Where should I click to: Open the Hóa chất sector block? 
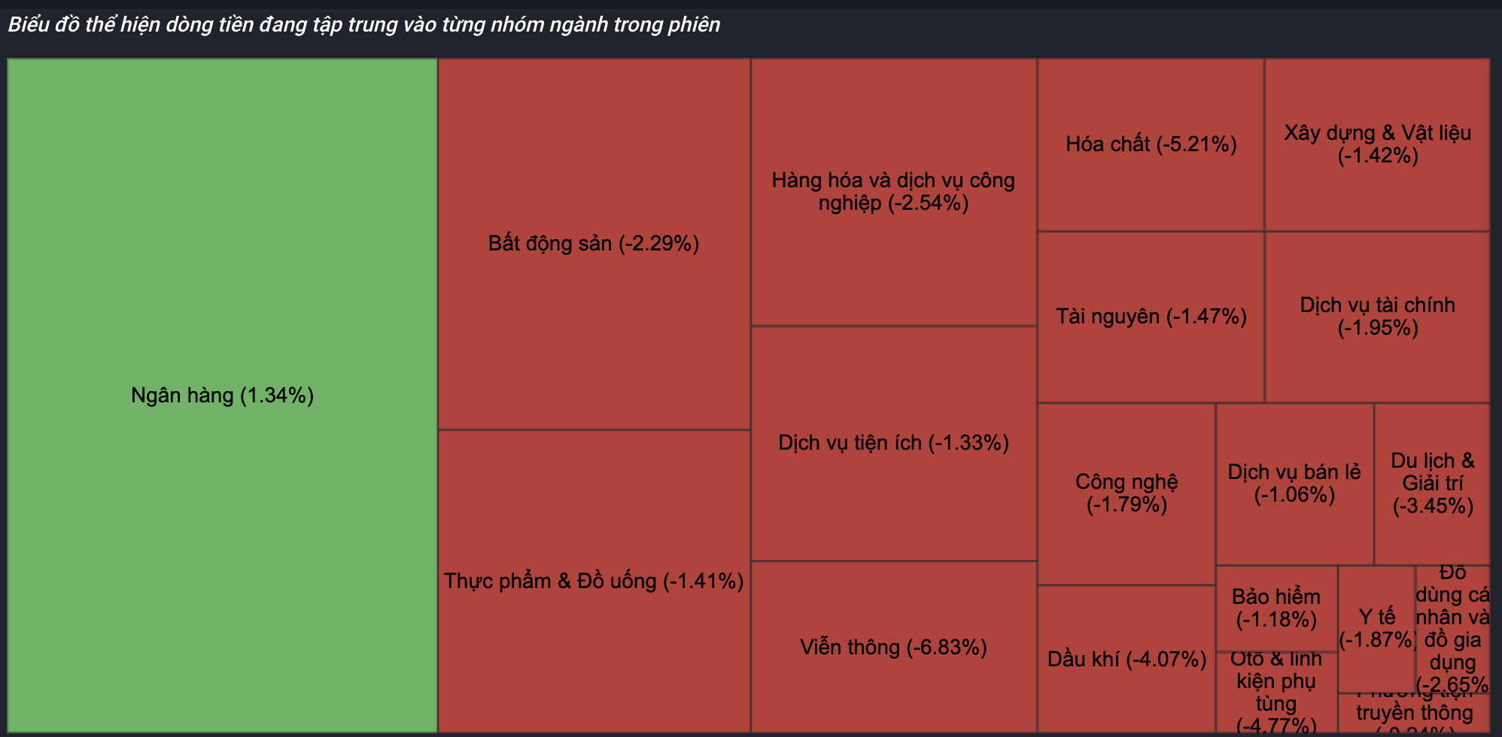click(x=1151, y=144)
